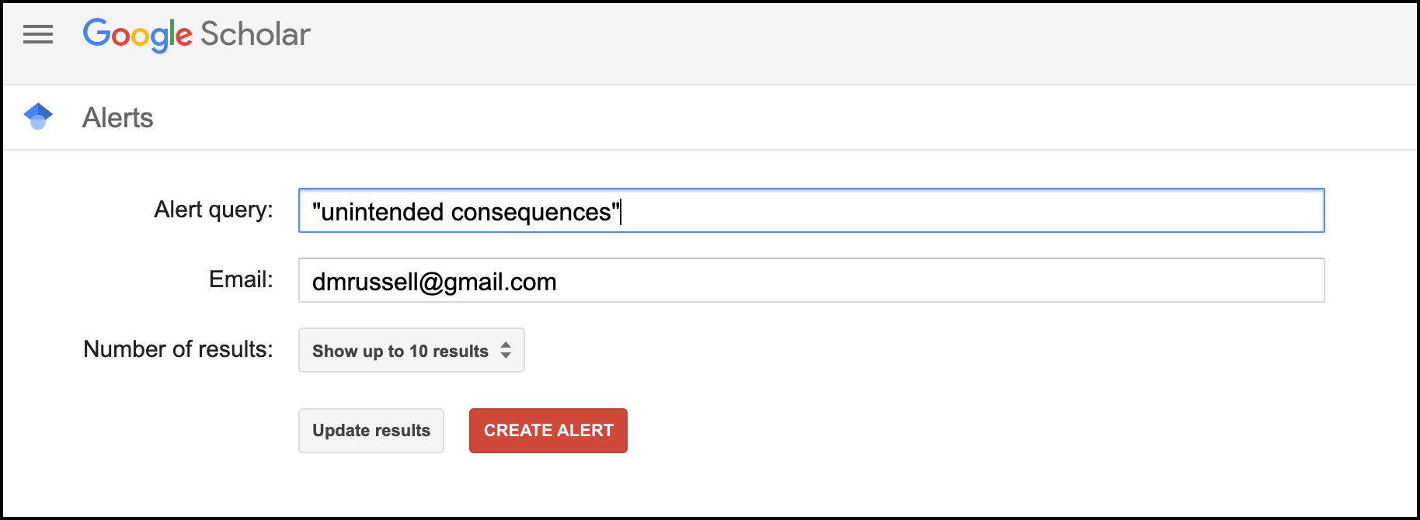Click the "Number of results:" label
This screenshot has height=520, width=1420.
click(178, 349)
